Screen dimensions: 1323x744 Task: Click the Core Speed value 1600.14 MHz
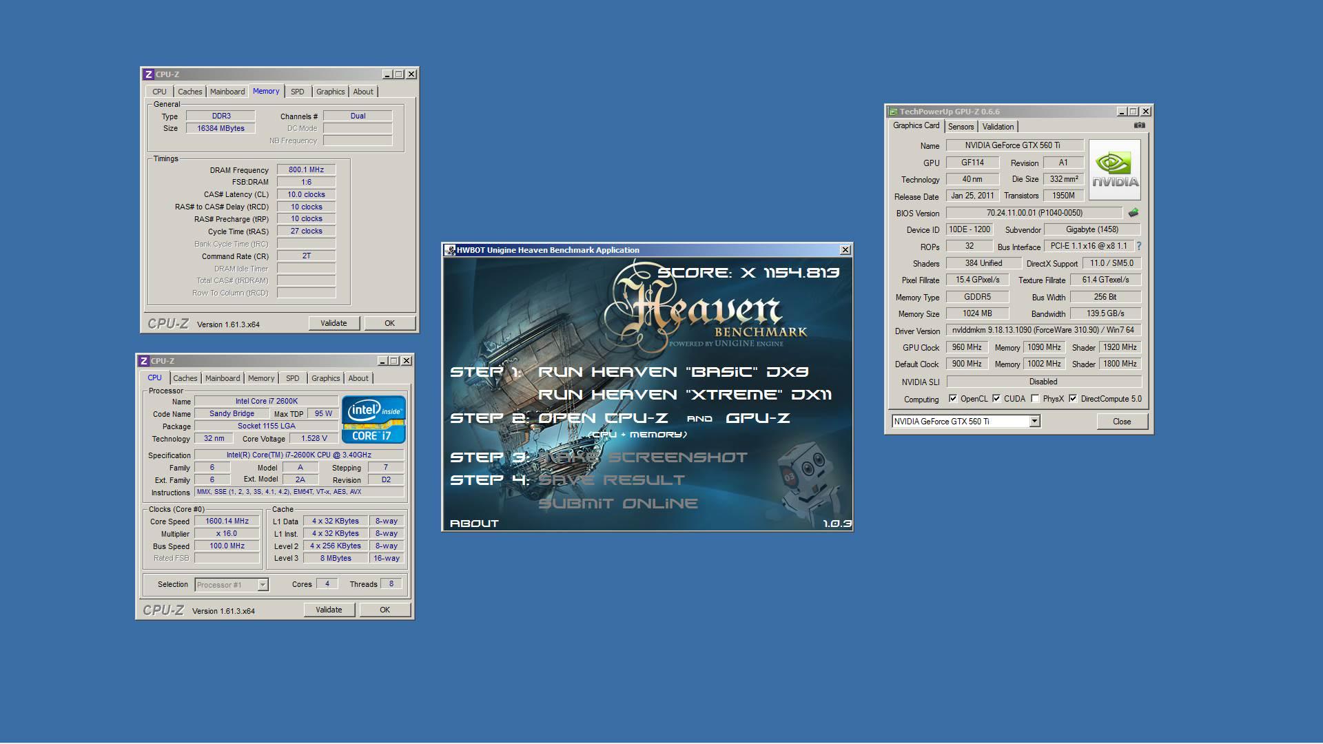pyautogui.click(x=227, y=521)
